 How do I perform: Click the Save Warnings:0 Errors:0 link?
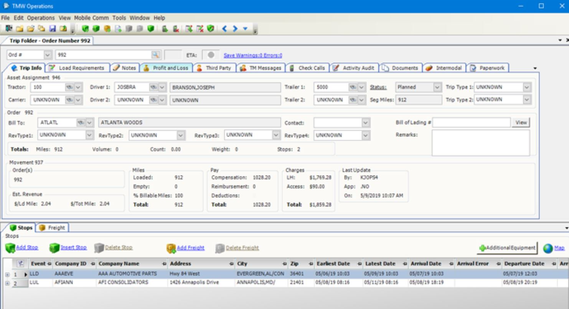pos(253,56)
